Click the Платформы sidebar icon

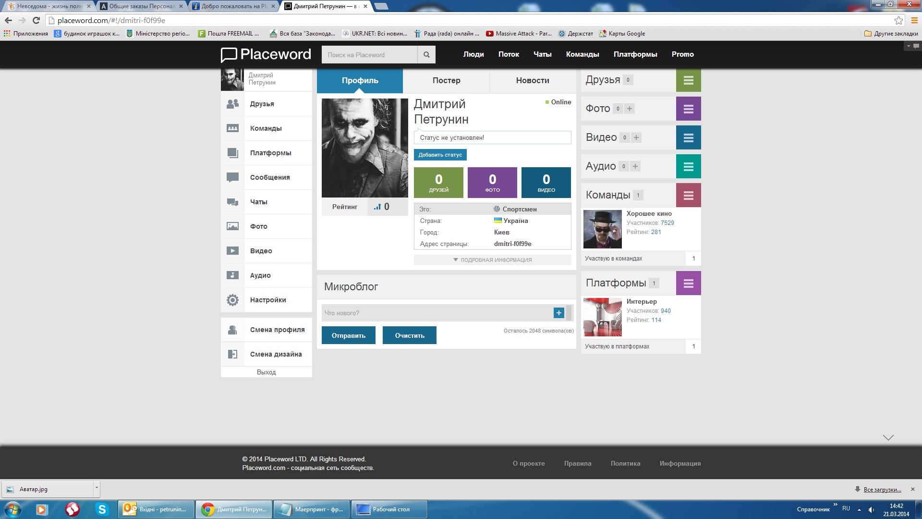(x=233, y=153)
